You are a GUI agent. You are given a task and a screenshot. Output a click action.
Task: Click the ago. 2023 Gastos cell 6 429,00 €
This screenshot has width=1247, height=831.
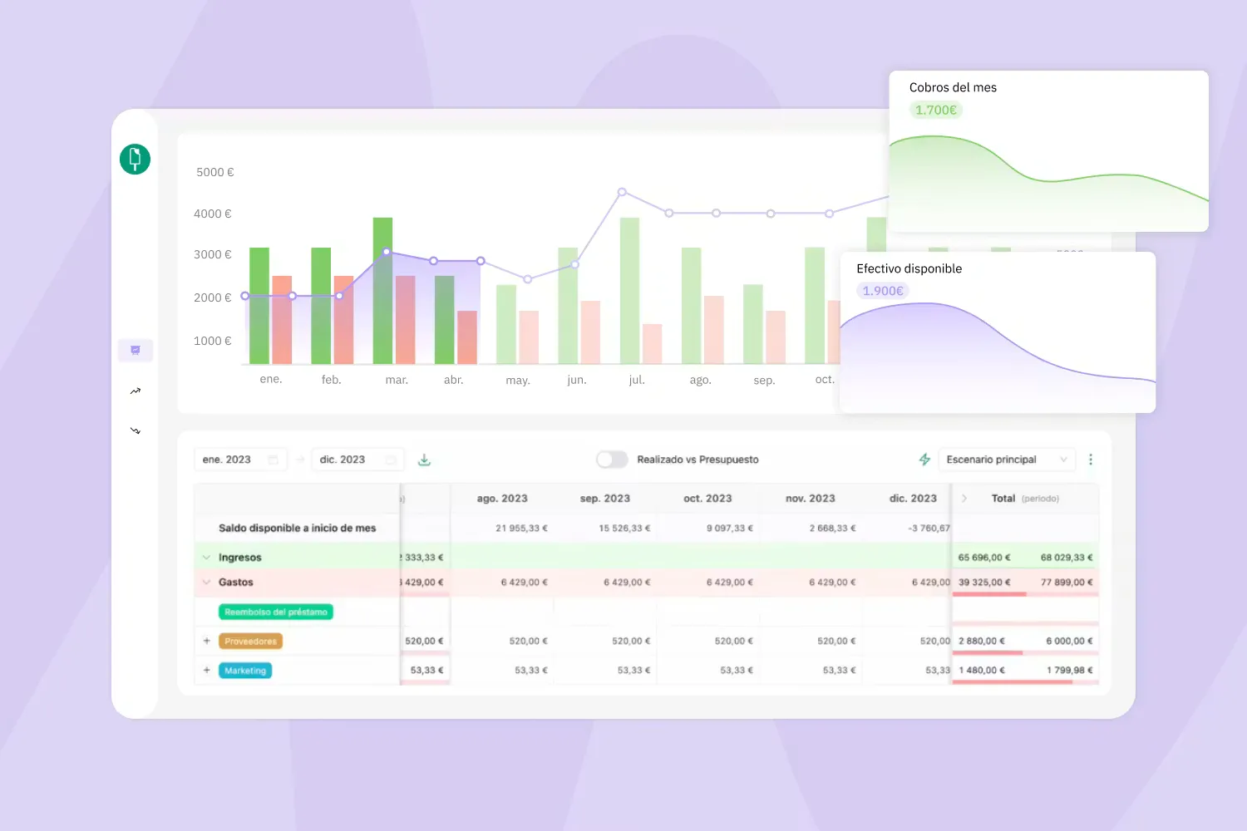pos(524,583)
